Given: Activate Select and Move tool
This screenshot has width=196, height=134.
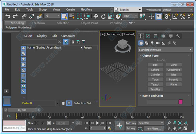Looking at the screenshot, I should pos(96,16).
